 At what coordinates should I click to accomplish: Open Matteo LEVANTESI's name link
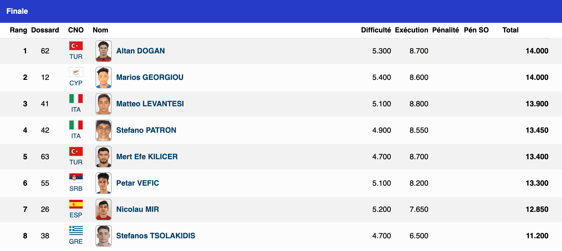150,104
